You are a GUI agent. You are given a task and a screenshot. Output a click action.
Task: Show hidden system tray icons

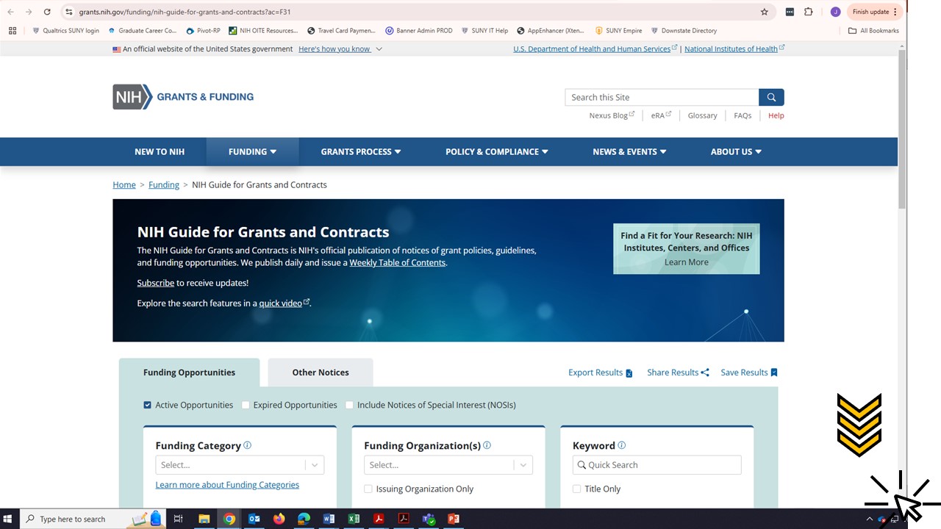[x=870, y=519]
